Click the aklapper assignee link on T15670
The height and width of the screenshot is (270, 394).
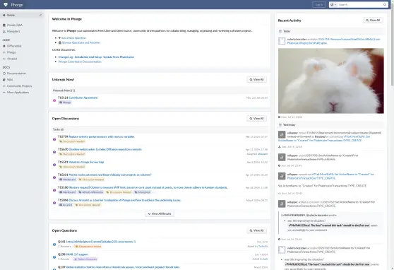click(x=263, y=154)
